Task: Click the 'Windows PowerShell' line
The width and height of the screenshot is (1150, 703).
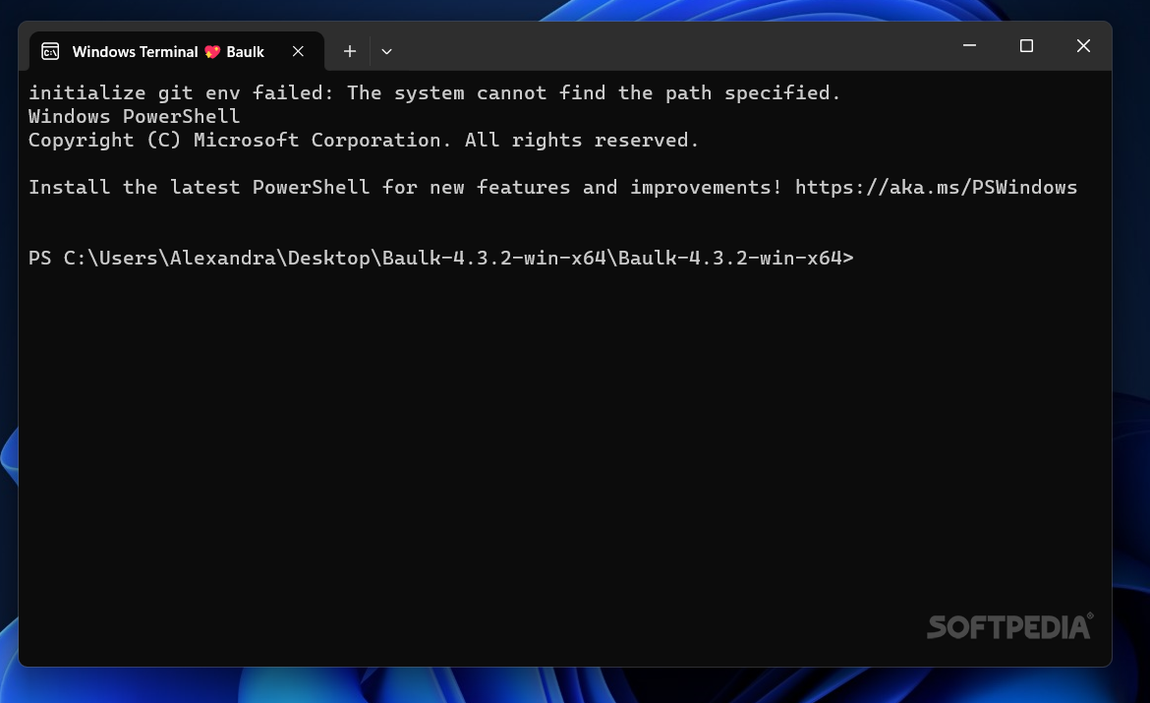Action: point(135,117)
